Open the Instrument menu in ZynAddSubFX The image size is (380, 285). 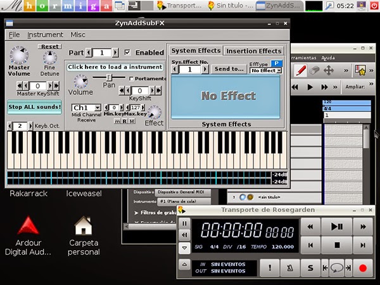45,35
